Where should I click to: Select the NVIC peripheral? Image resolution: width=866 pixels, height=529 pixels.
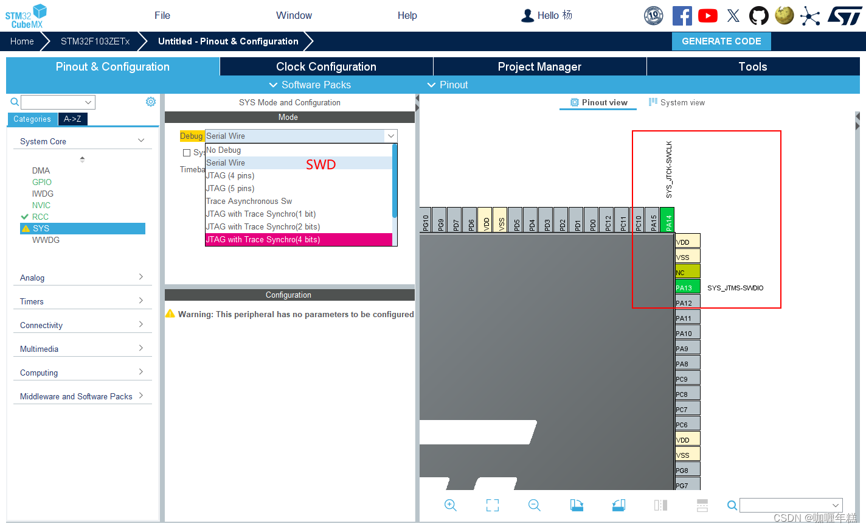pos(41,205)
